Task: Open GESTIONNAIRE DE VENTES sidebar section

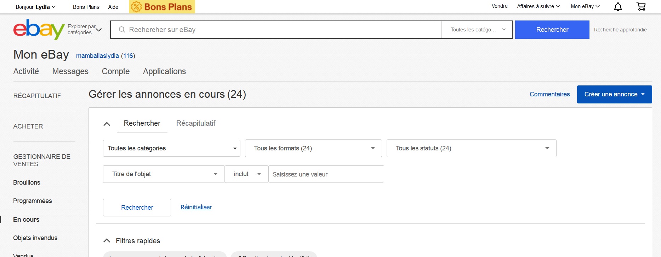Action: [42, 160]
